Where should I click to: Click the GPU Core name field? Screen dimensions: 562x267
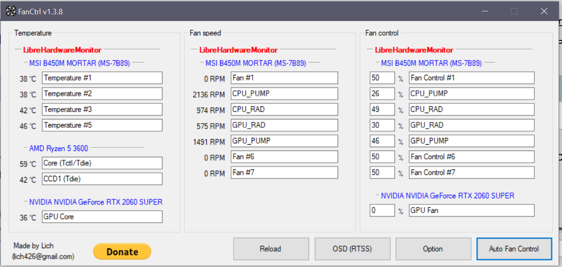(102, 217)
